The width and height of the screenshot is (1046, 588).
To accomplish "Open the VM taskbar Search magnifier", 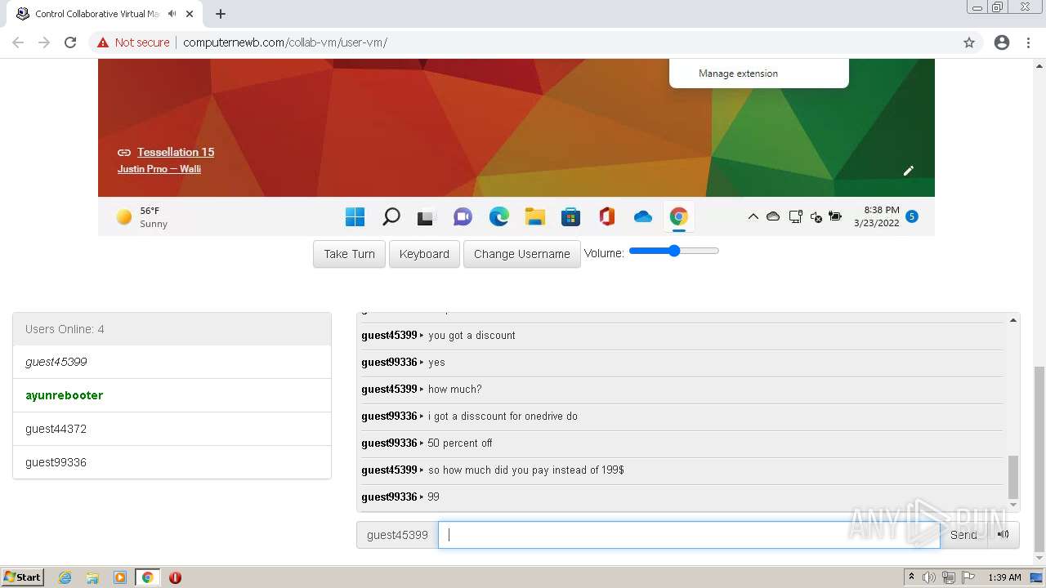I will coord(391,216).
